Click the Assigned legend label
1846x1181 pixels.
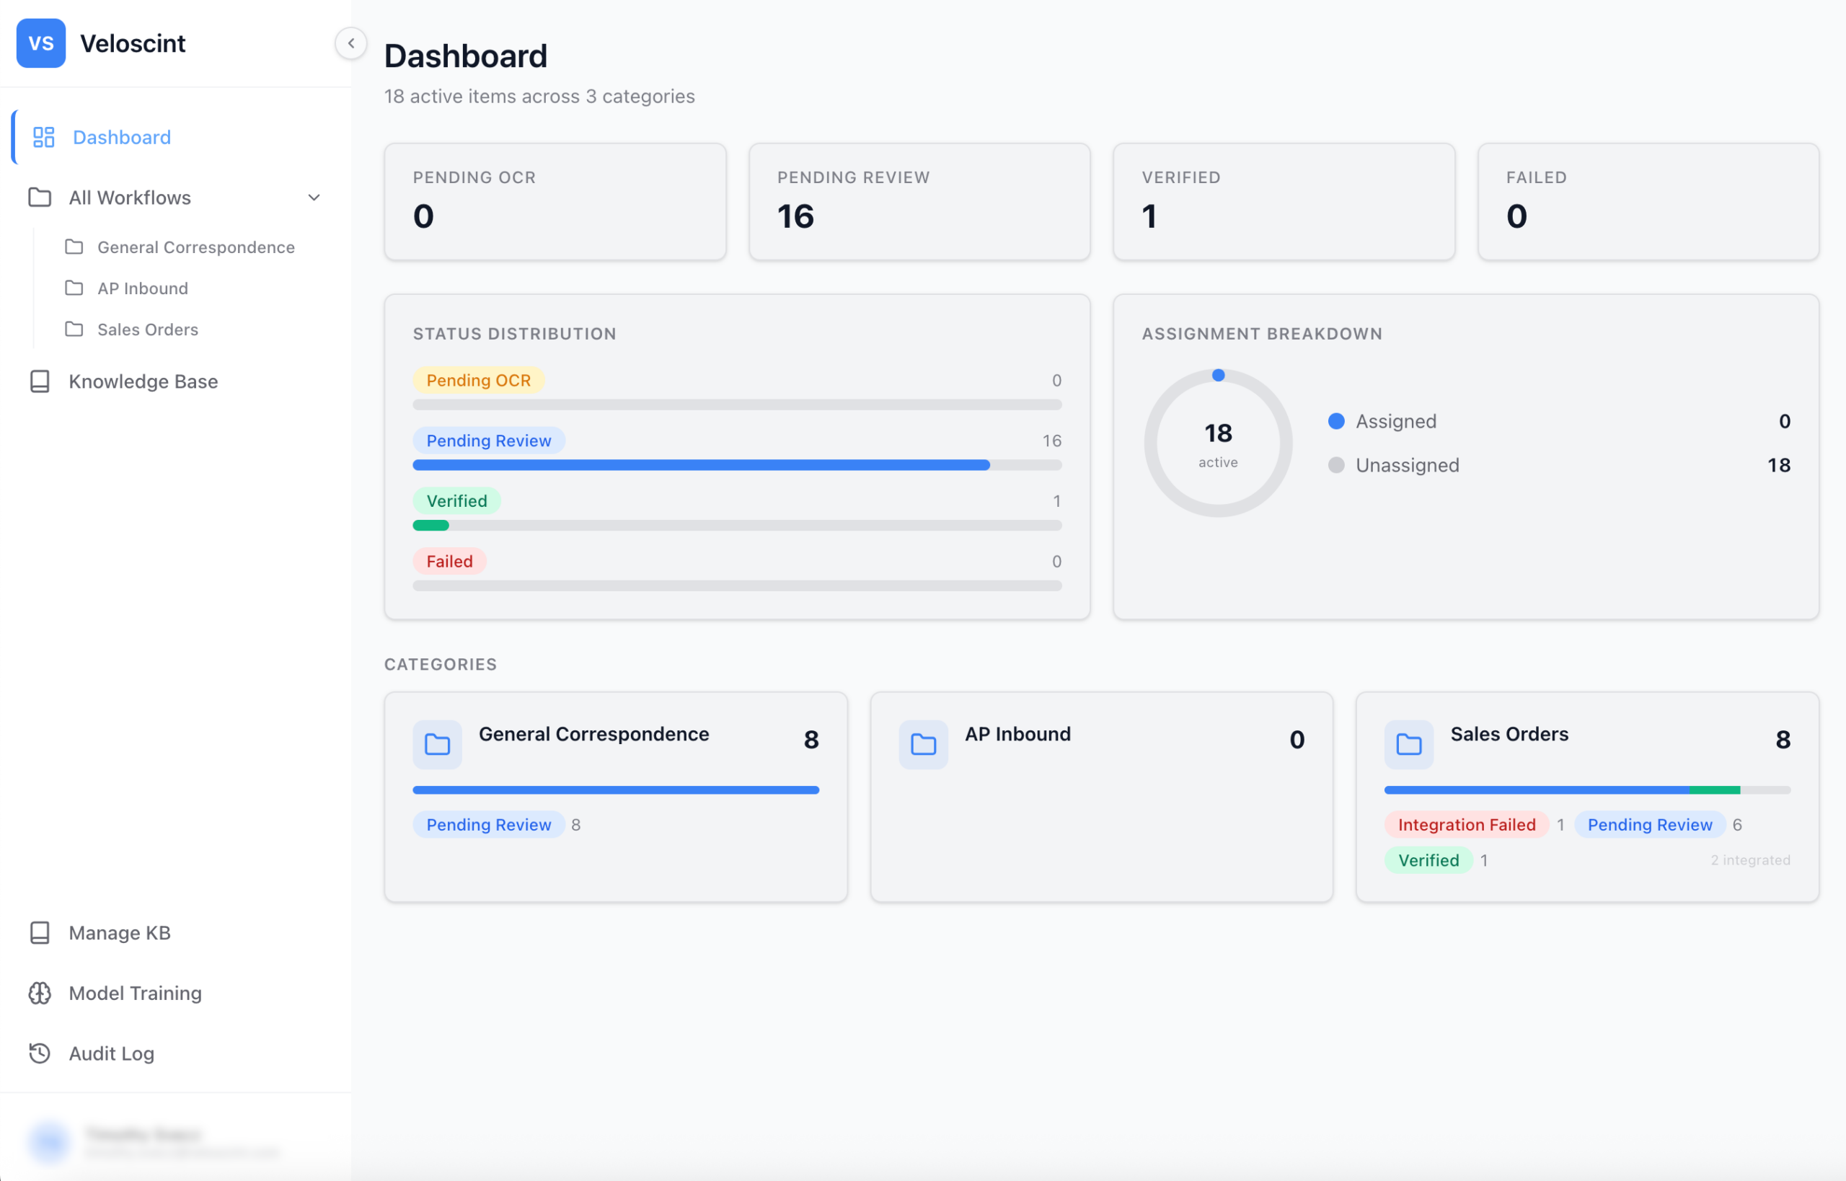click(1396, 421)
